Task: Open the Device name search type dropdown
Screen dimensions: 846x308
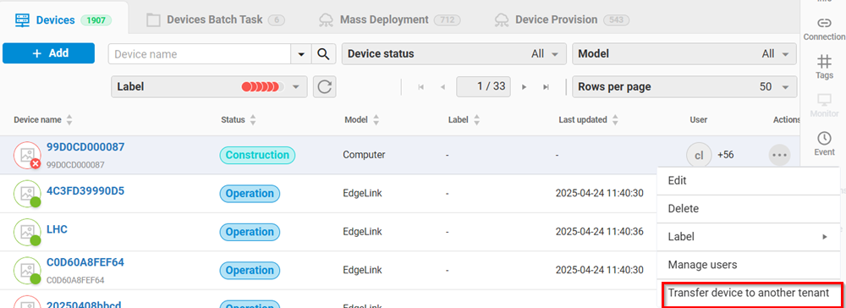Action: tap(301, 54)
